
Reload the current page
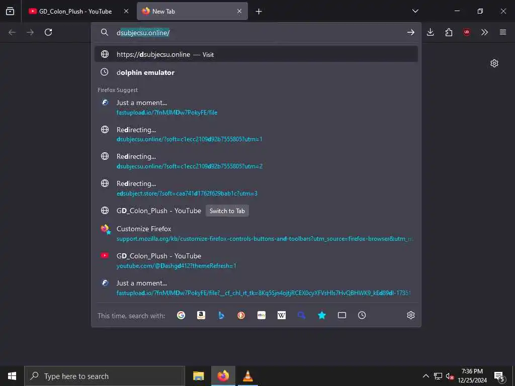click(x=48, y=32)
